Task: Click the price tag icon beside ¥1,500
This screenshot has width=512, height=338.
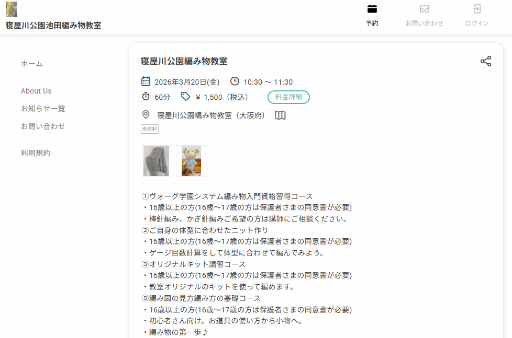Action: (185, 96)
